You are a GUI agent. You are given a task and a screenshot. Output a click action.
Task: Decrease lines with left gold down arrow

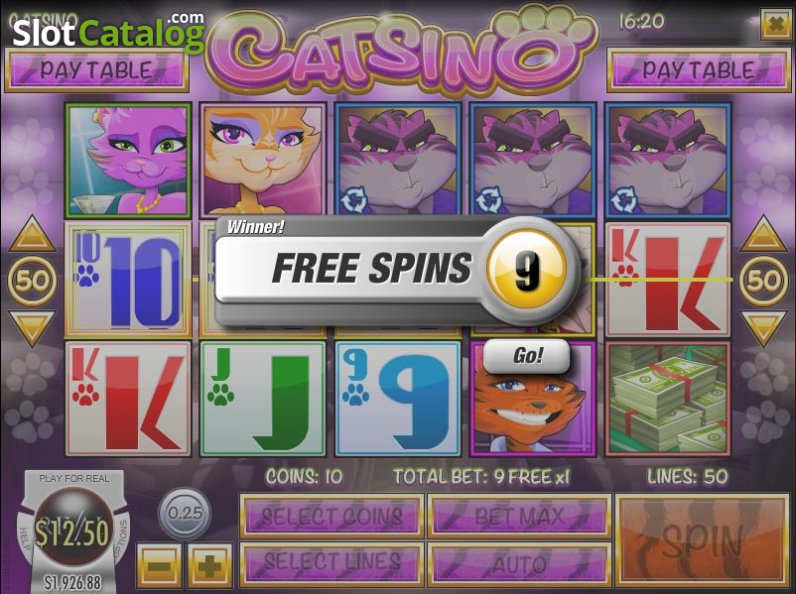click(32, 328)
